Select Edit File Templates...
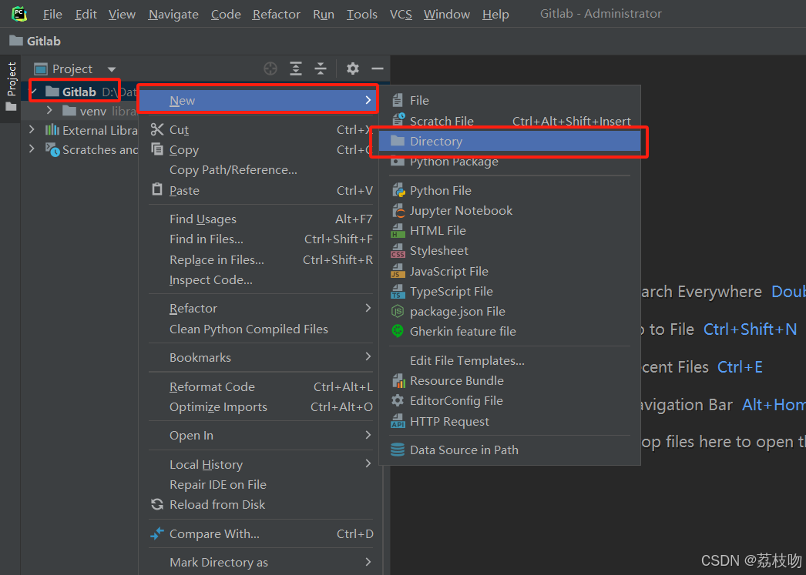The width and height of the screenshot is (806, 575). 509,360
